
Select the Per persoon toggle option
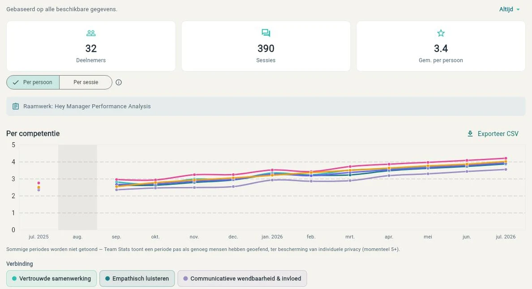click(x=33, y=82)
